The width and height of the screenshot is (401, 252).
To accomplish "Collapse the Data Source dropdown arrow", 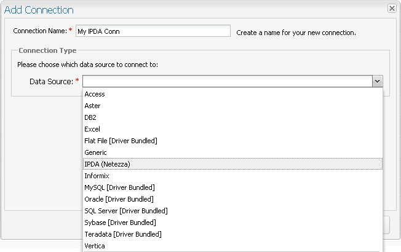I will point(378,81).
